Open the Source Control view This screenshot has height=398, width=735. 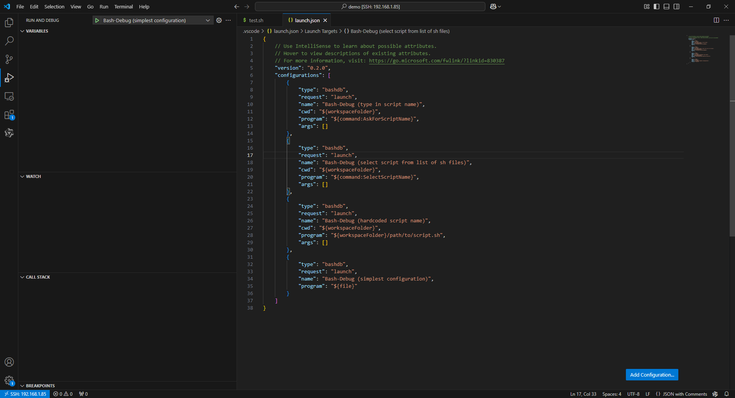pos(9,59)
